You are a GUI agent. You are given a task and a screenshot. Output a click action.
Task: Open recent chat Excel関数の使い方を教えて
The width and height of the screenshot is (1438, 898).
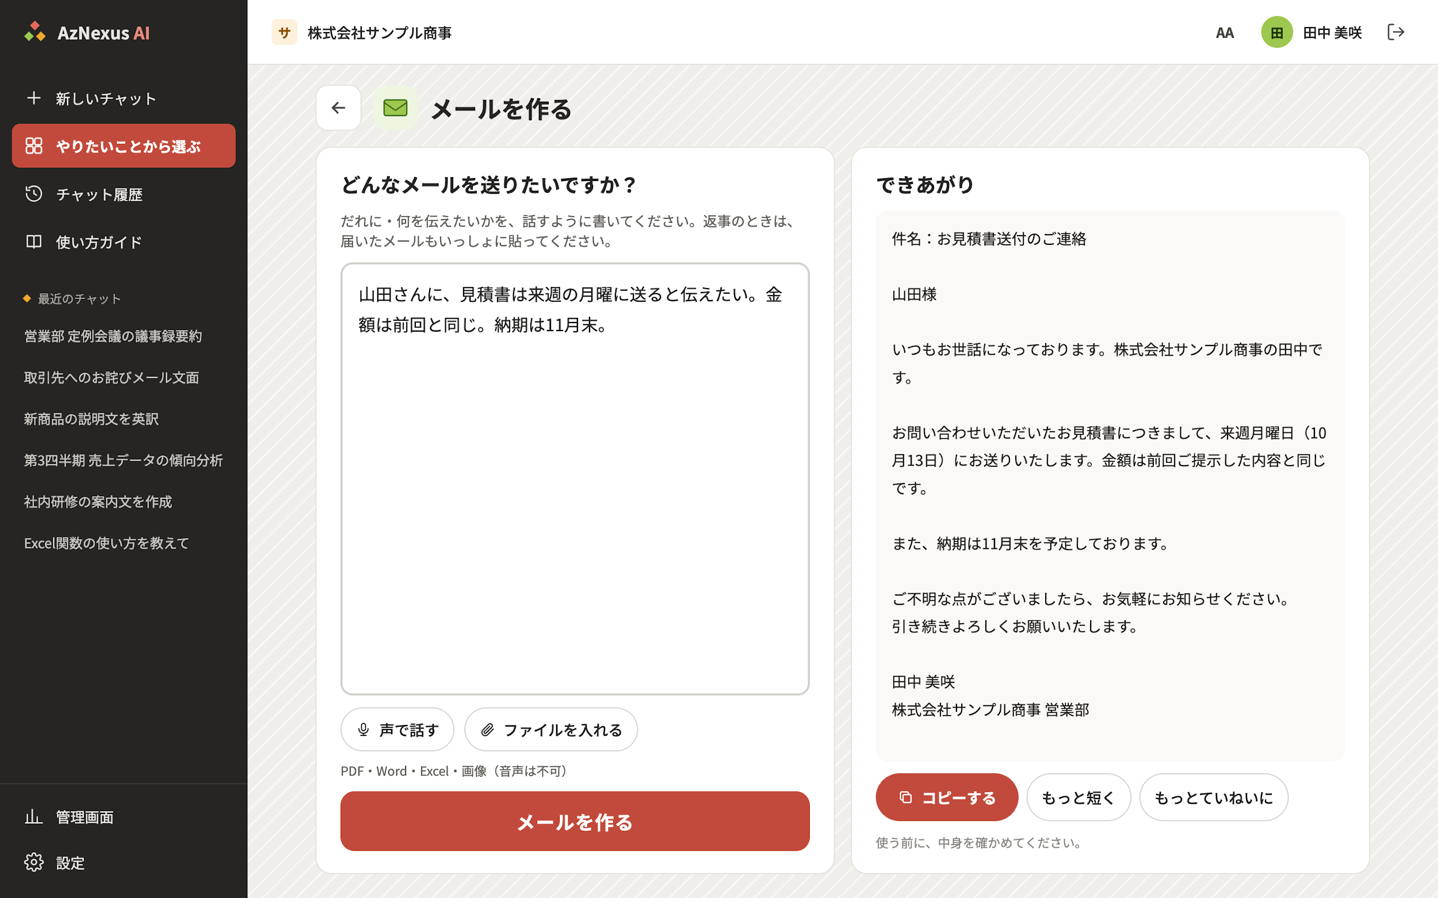coord(106,543)
